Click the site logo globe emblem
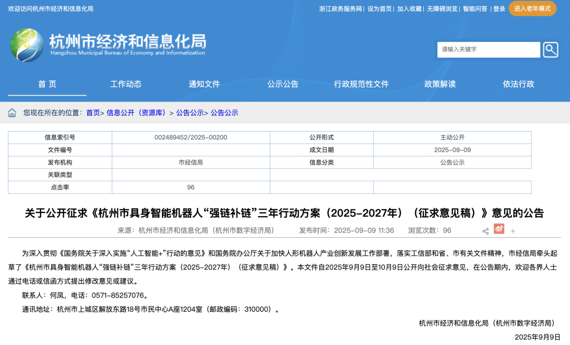570x345 pixels. [x=27, y=45]
